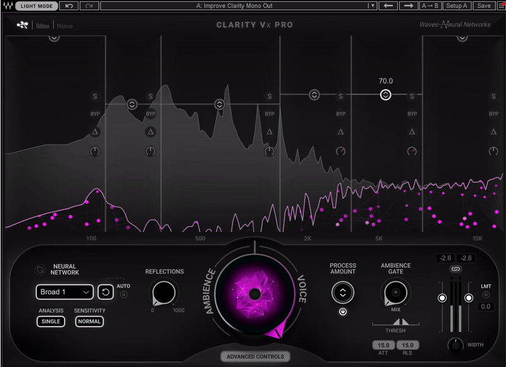506x367 pixels.
Task: Click the 'None' label next to spectrum icon
Action: [x=65, y=26]
